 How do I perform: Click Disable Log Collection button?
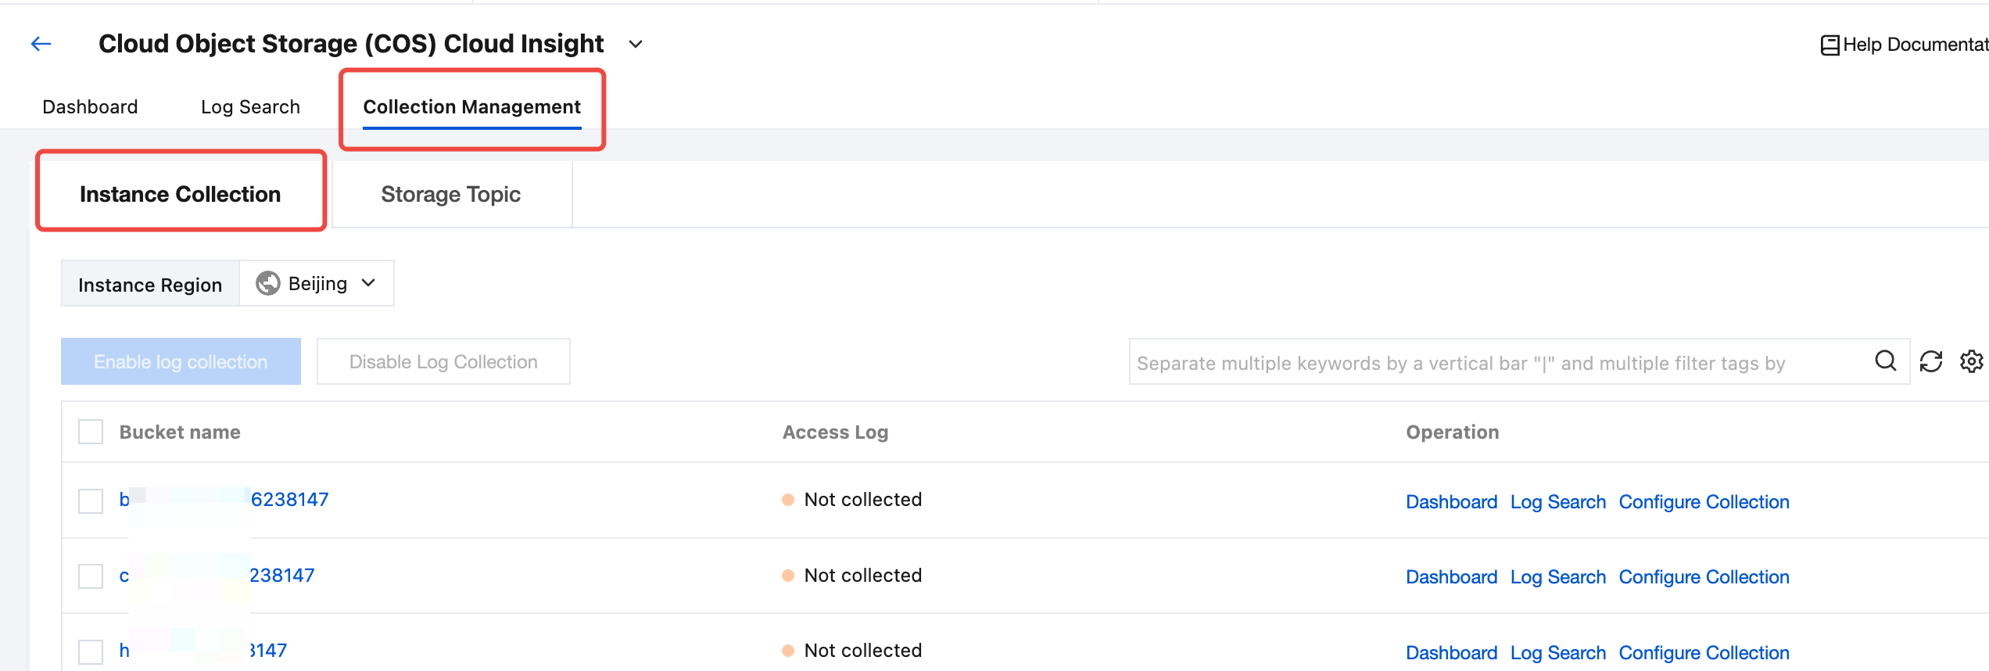[x=443, y=361]
